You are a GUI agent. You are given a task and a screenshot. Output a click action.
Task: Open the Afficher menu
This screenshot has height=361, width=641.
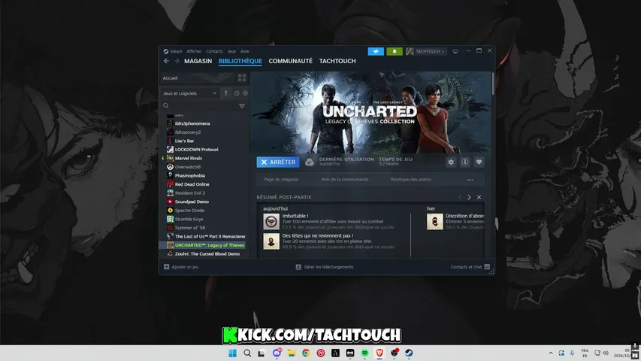(x=194, y=51)
